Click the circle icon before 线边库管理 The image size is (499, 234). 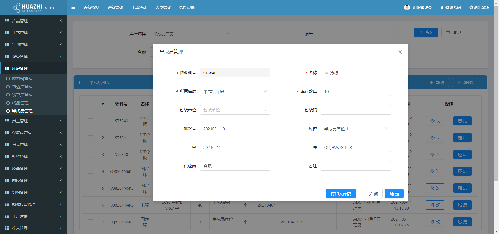coord(8,87)
